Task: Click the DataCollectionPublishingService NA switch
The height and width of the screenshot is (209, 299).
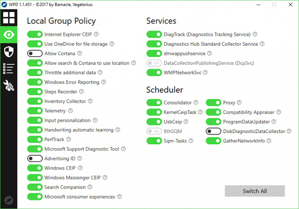Action: click(154, 63)
